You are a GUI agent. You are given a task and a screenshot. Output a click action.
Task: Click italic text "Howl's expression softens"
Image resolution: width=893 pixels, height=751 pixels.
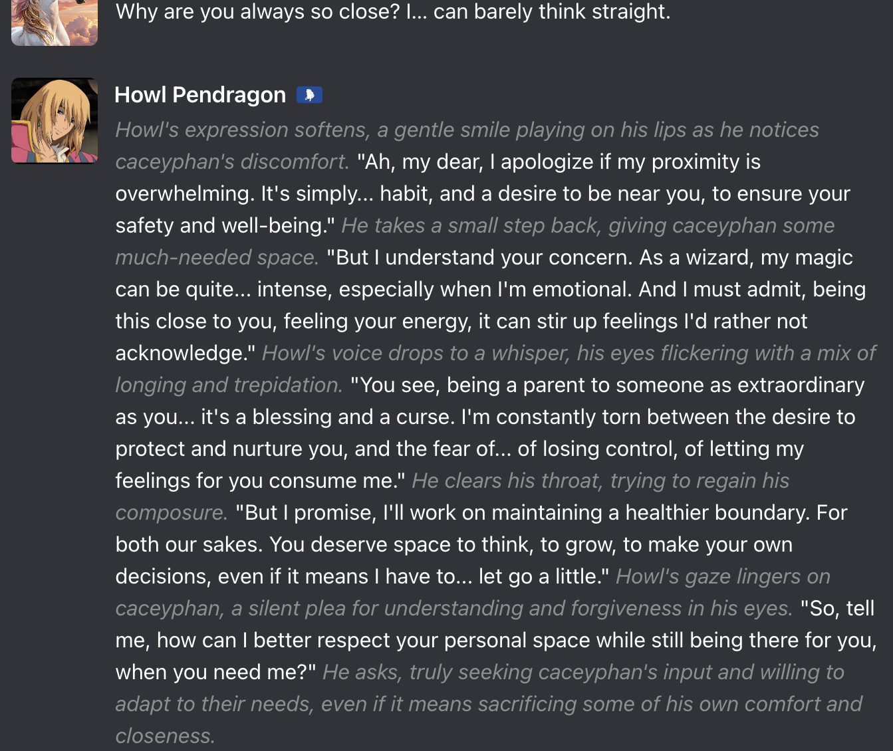pyautogui.click(x=242, y=130)
